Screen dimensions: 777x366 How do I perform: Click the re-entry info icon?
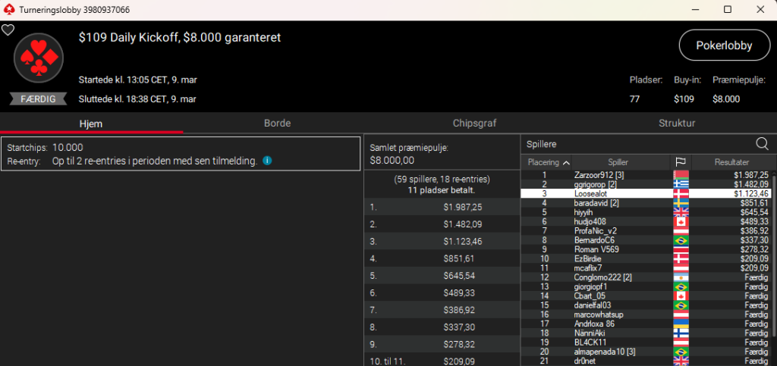(267, 161)
